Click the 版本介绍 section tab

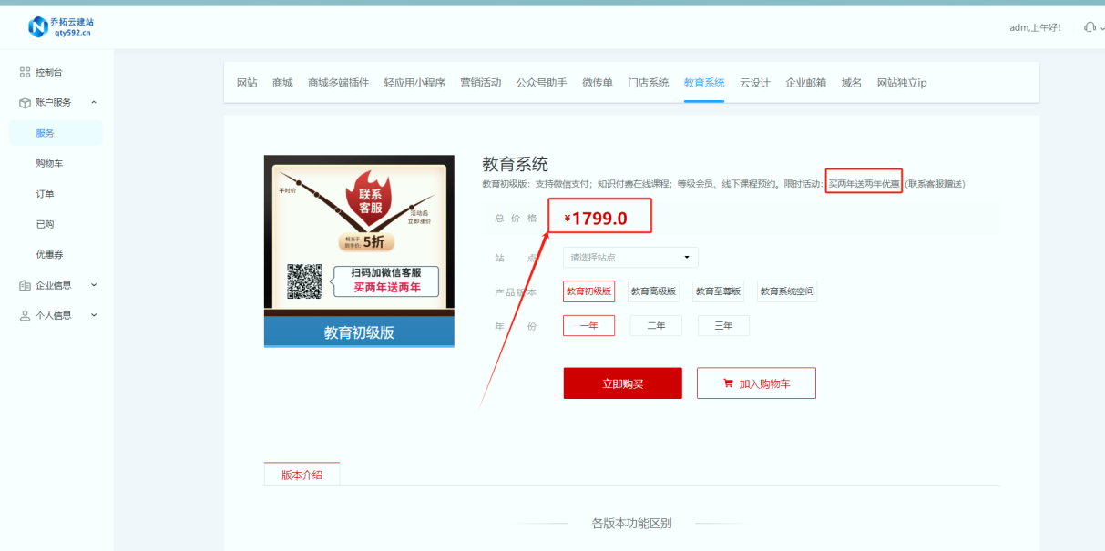coord(302,474)
